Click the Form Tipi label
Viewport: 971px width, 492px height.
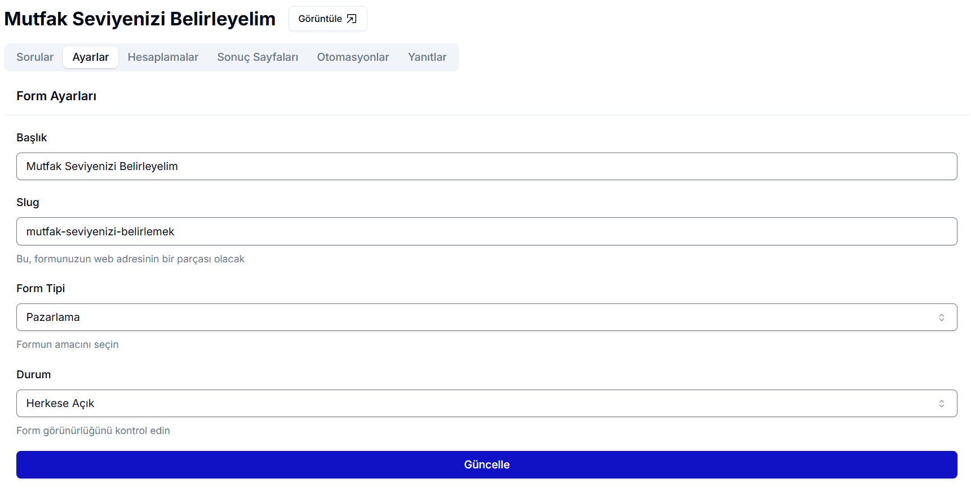[x=41, y=289]
